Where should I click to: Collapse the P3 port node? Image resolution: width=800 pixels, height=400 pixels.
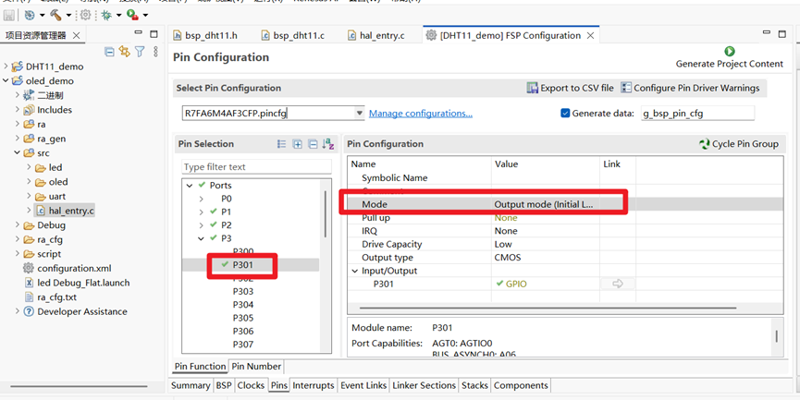point(202,238)
